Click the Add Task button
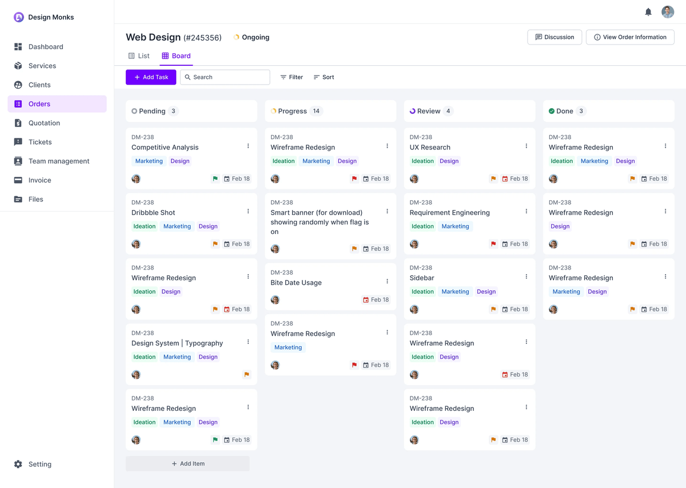 pyautogui.click(x=151, y=77)
